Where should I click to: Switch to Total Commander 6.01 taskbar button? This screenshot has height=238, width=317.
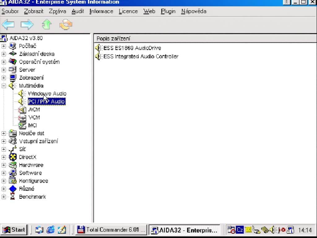(111, 230)
